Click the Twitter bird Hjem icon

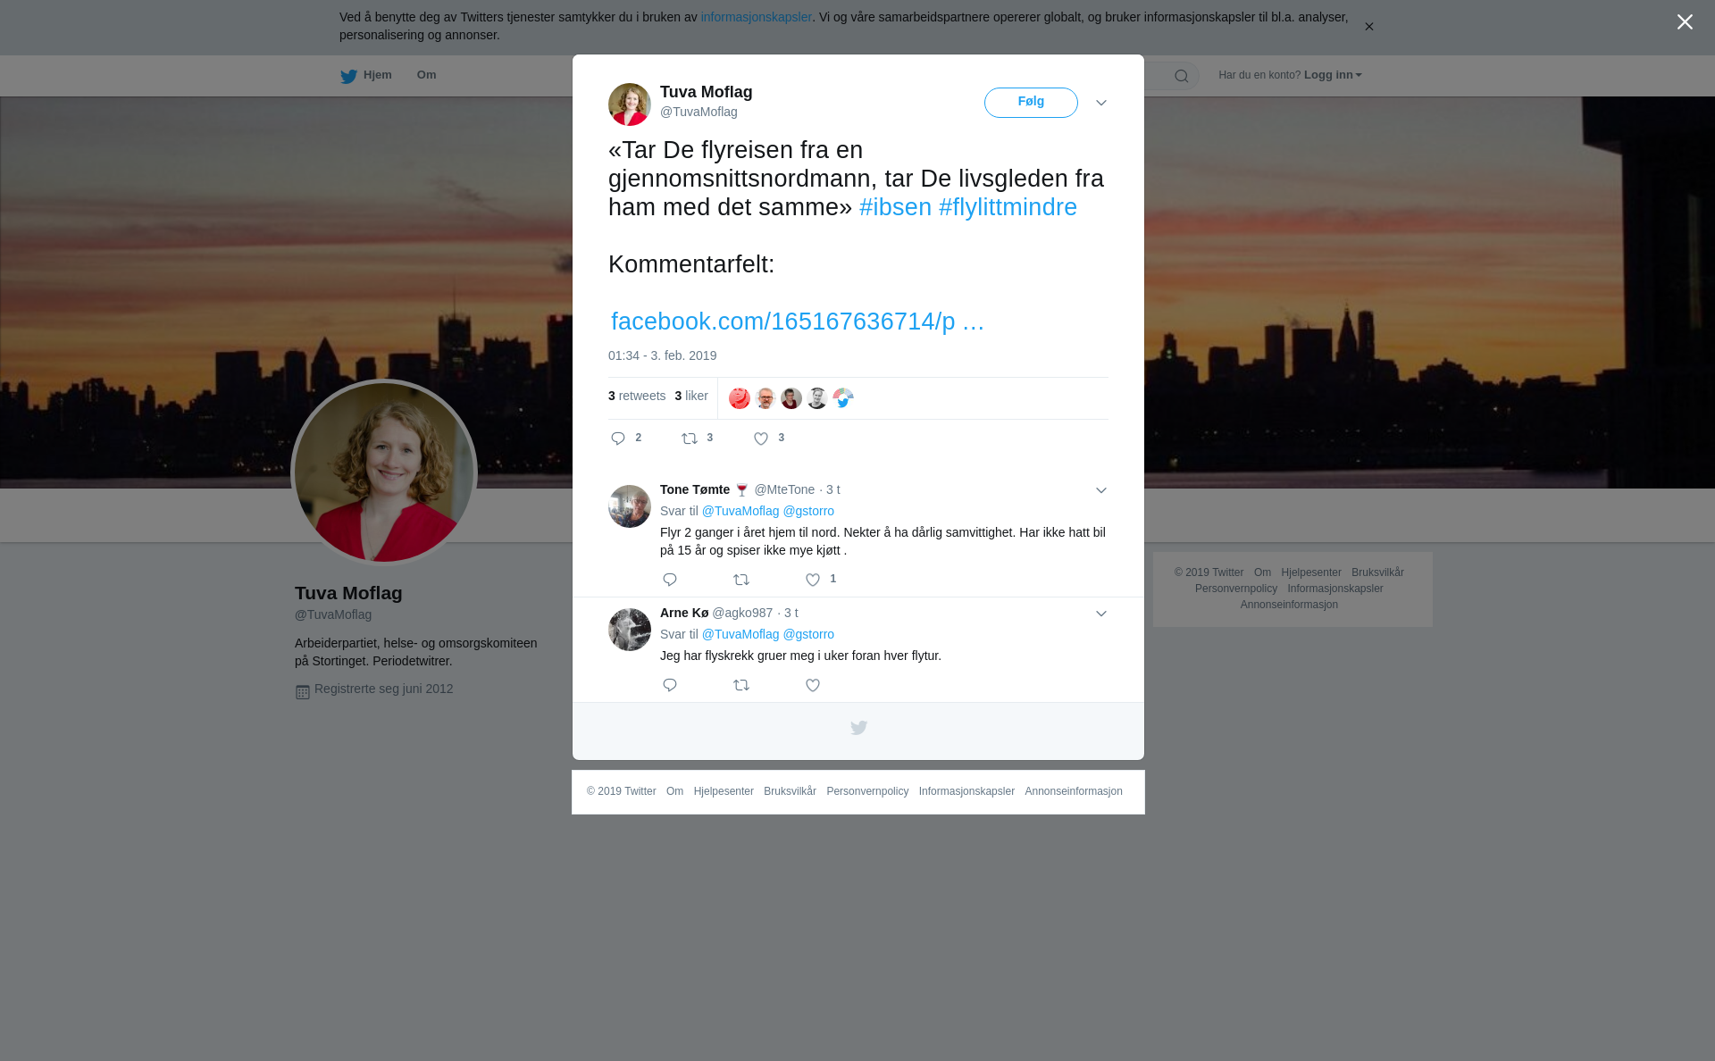tap(348, 77)
